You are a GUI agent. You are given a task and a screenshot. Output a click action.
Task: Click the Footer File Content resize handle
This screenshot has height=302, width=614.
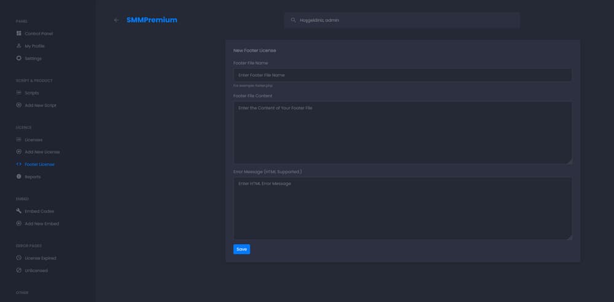[x=569, y=161]
